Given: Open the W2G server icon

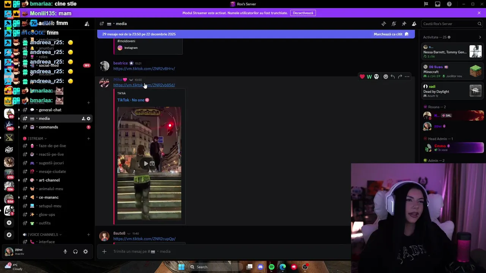Looking at the screenshot, I should (9, 149).
